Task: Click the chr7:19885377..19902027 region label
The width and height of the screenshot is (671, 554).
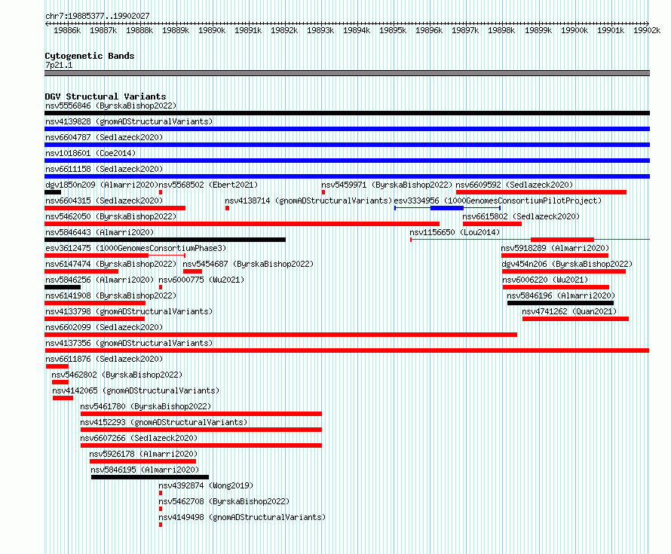Action: (97, 16)
